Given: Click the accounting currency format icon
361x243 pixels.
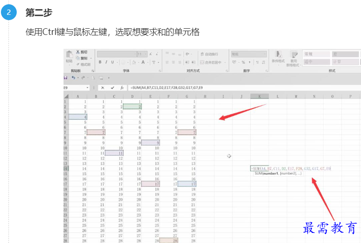Looking at the screenshot, I should tap(234, 62).
